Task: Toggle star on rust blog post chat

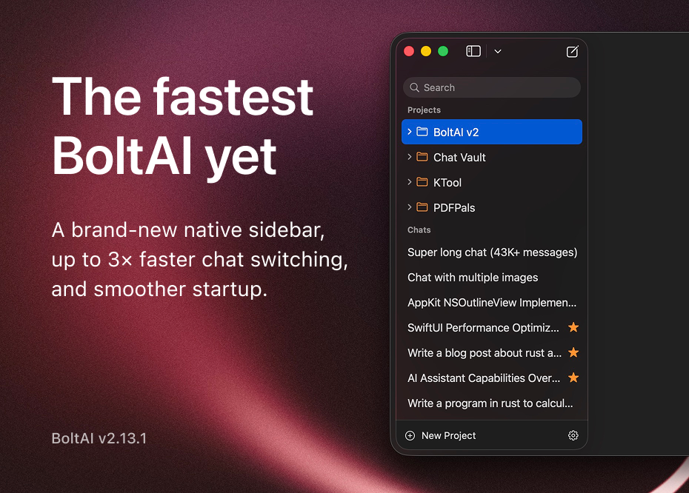Action: click(x=573, y=352)
